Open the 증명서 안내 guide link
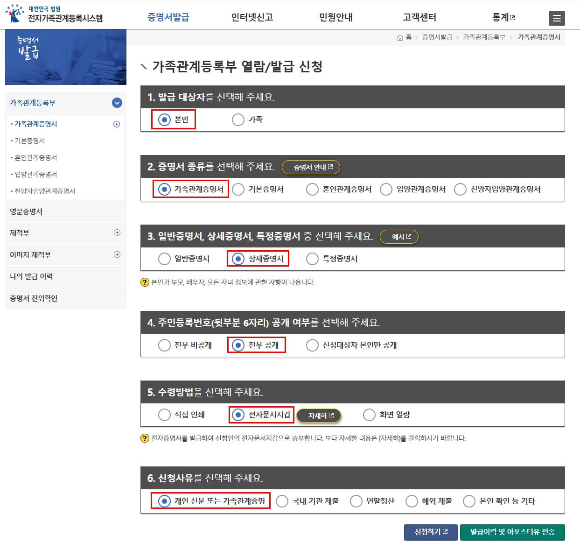 point(311,167)
